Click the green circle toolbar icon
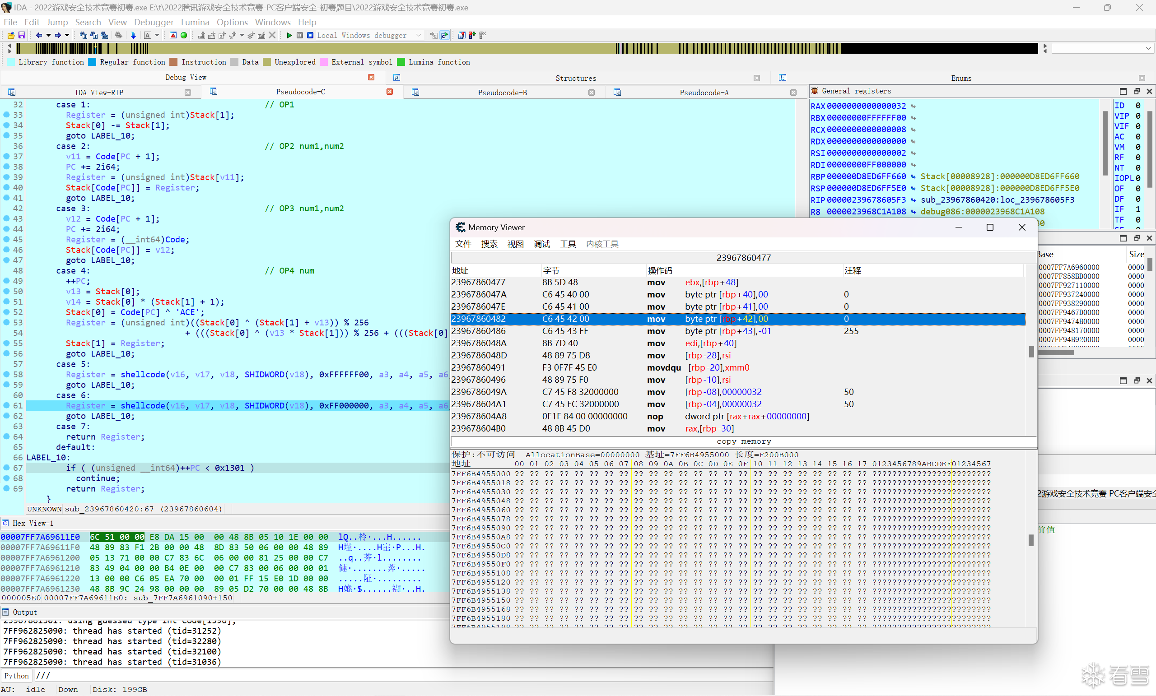This screenshot has height=696, width=1156. 184,35
